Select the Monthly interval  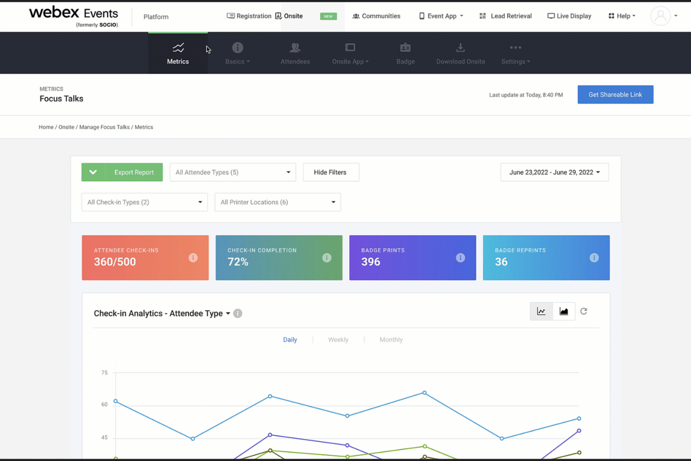(x=391, y=340)
